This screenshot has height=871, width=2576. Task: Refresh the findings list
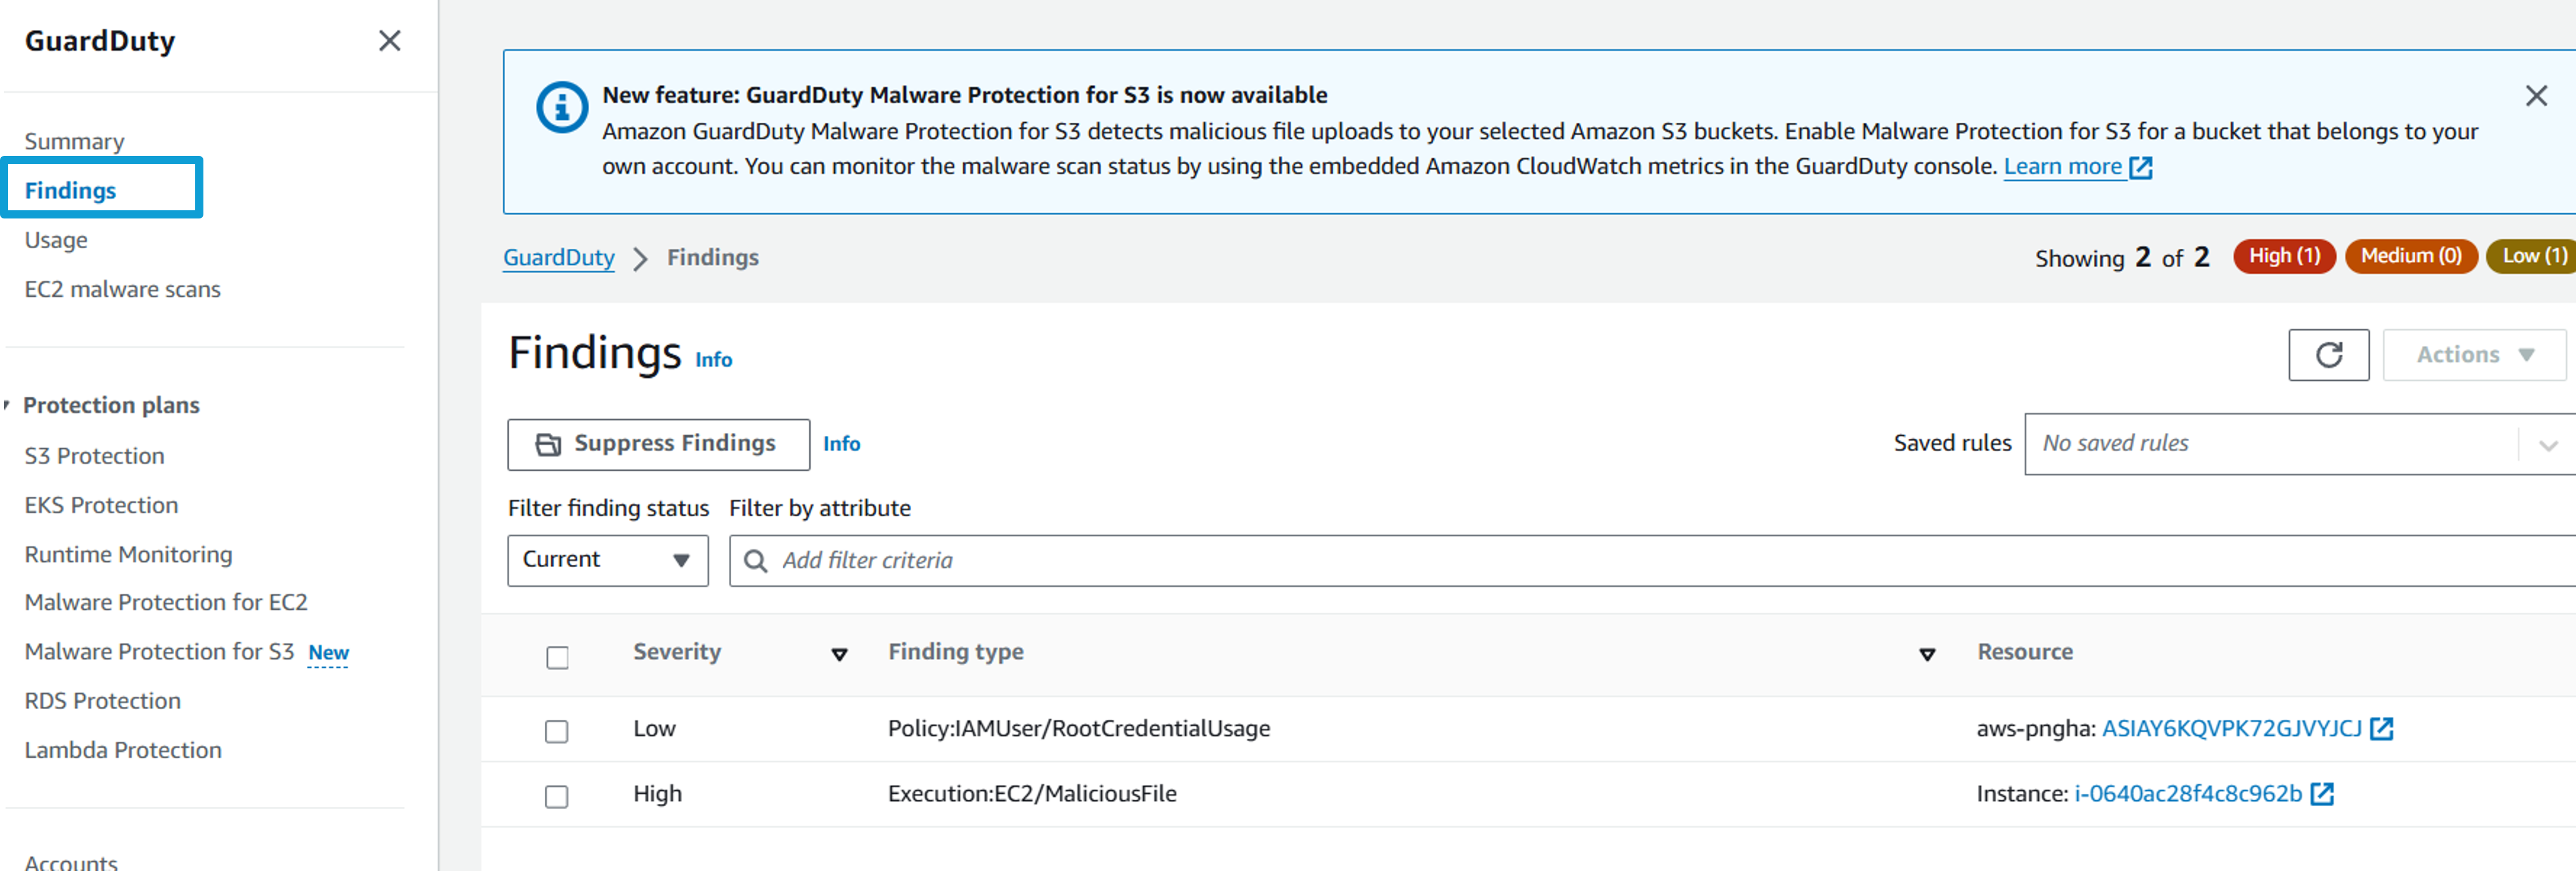[2328, 355]
